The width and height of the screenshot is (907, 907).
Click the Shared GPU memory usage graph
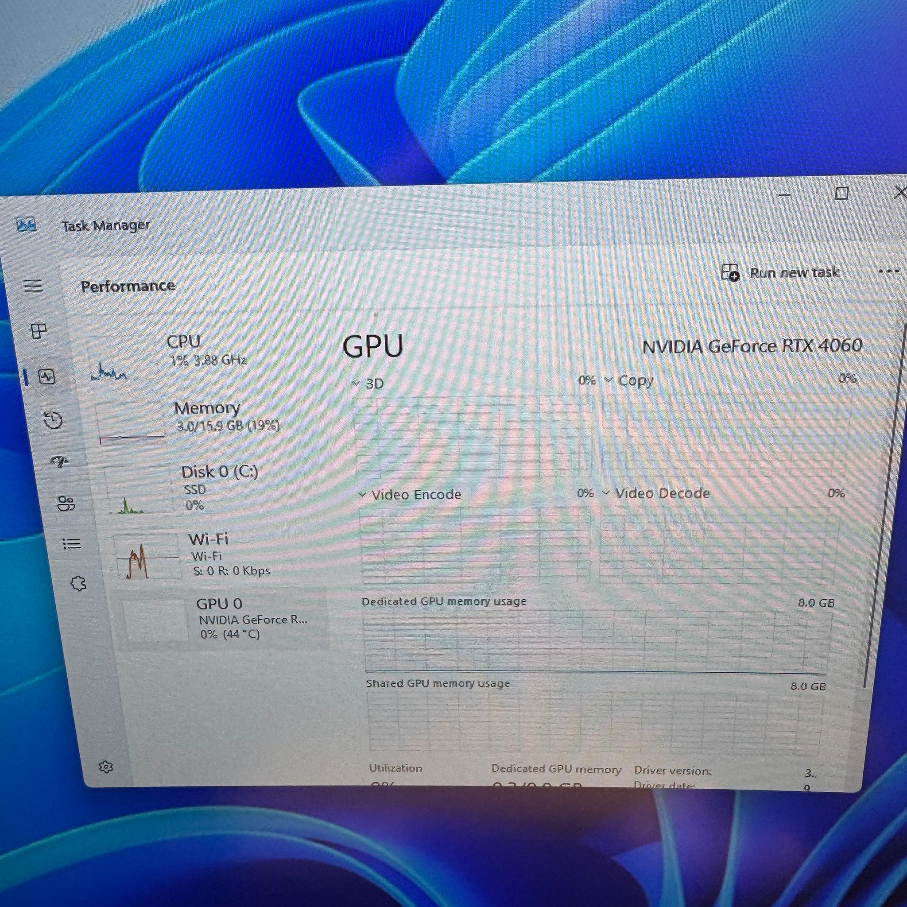point(595,722)
